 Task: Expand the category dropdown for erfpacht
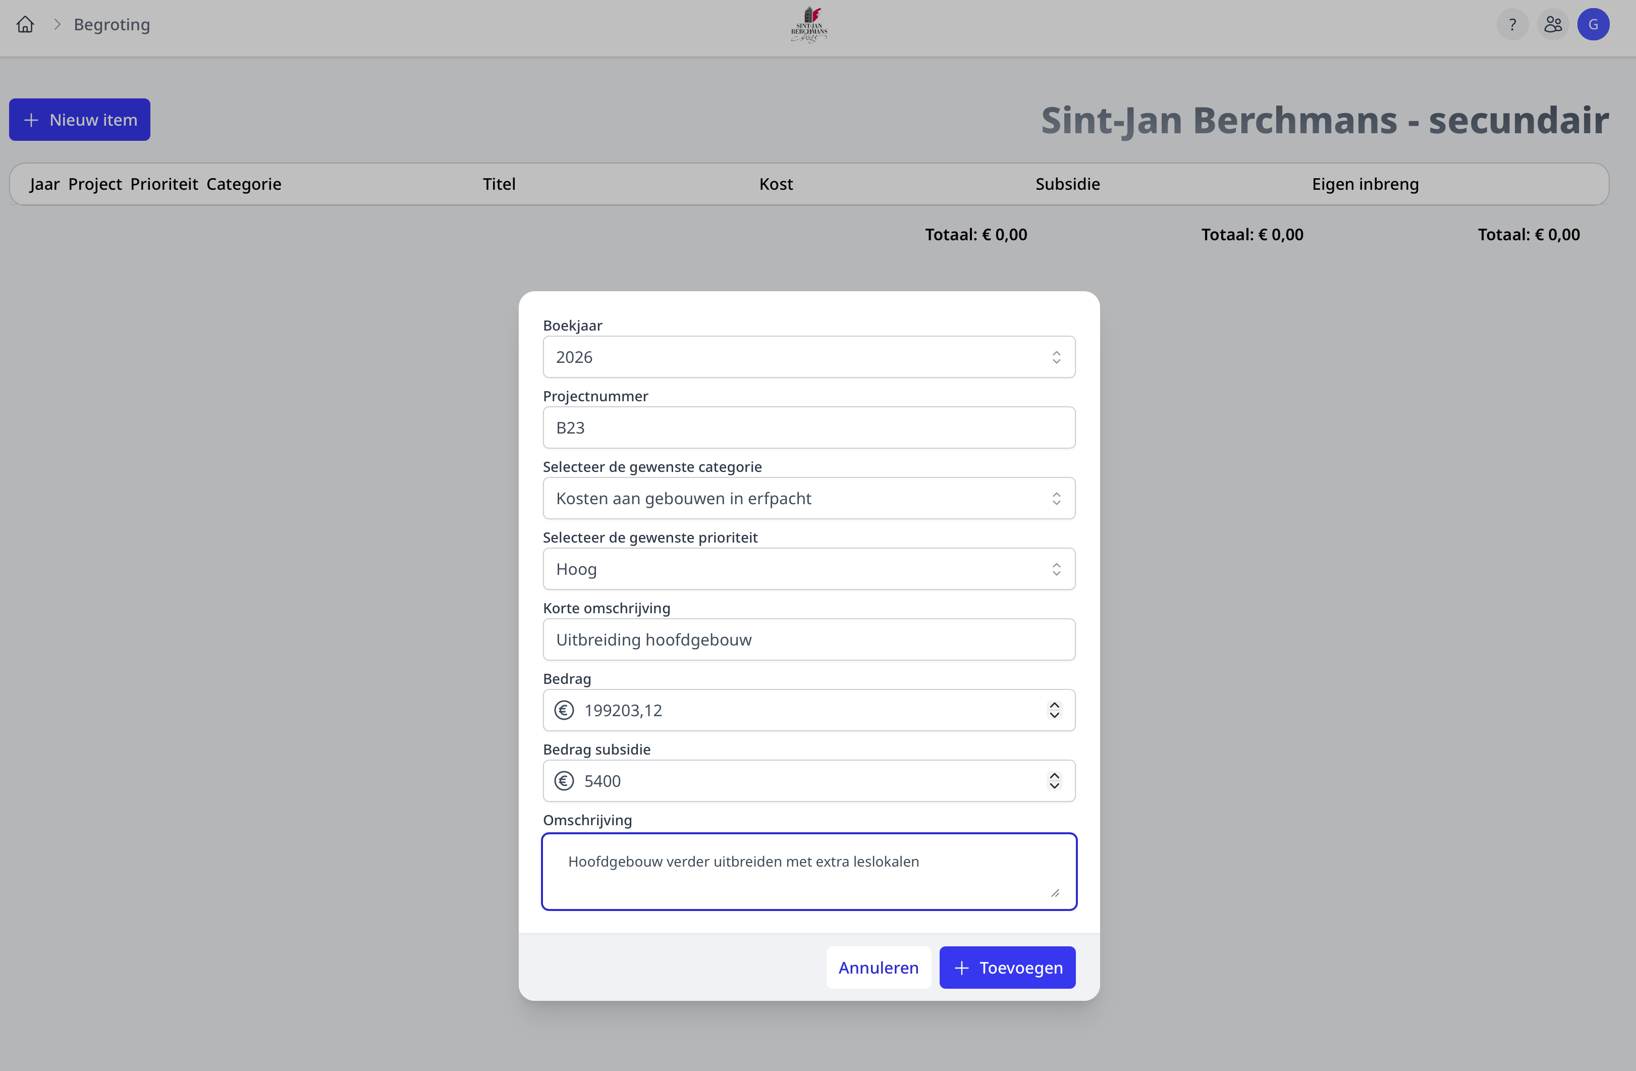point(808,498)
